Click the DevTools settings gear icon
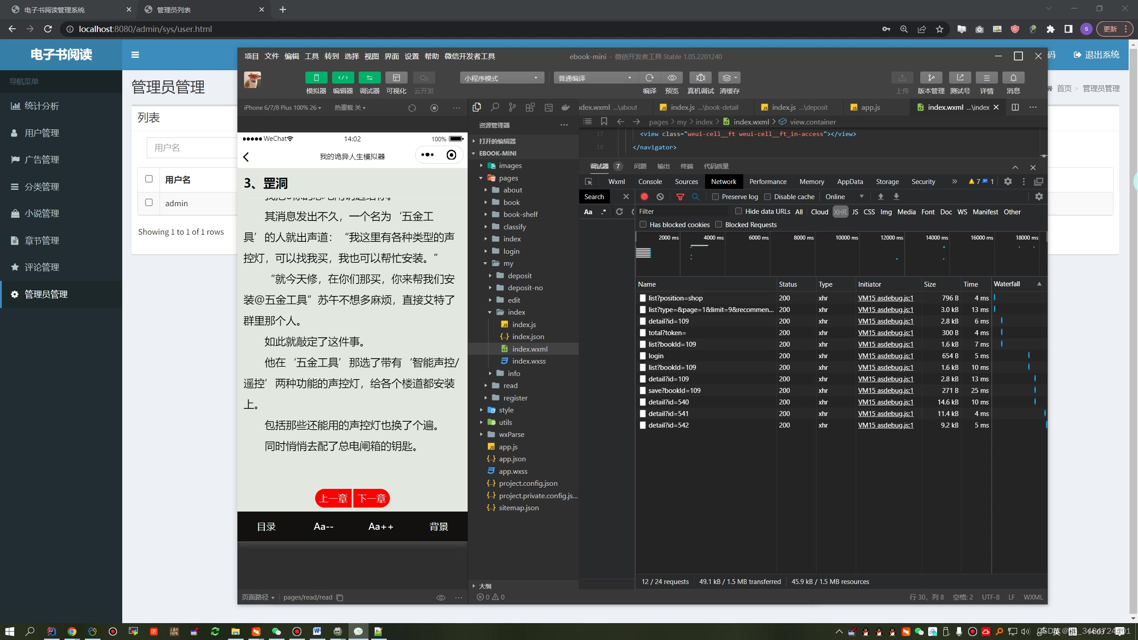This screenshot has height=640, width=1138. coord(1008,181)
